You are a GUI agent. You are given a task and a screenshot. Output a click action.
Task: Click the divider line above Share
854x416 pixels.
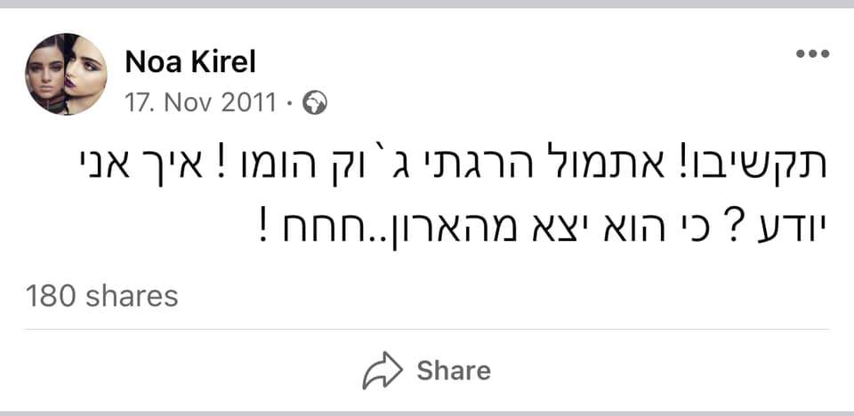[427, 329]
